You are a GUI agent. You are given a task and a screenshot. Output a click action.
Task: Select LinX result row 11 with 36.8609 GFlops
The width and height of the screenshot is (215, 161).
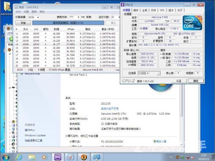[66, 33]
